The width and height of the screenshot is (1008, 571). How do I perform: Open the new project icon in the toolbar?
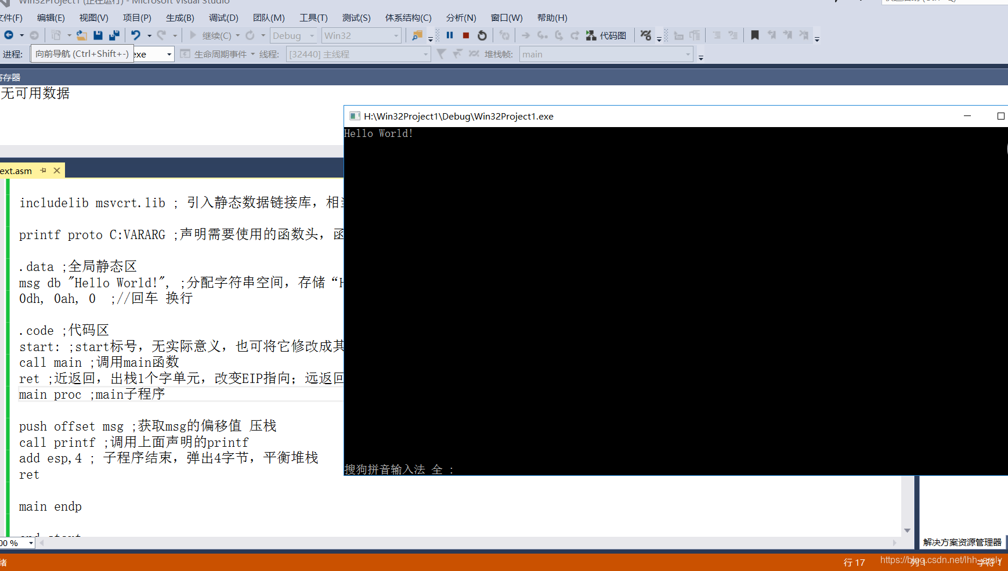[x=56, y=35]
